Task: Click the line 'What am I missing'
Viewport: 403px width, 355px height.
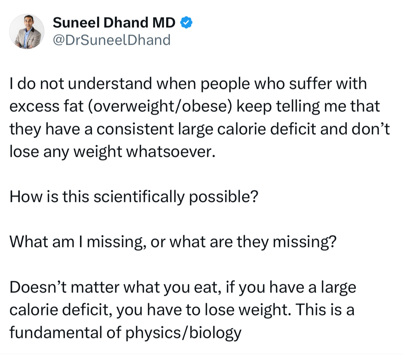Action: tap(173, 242)
